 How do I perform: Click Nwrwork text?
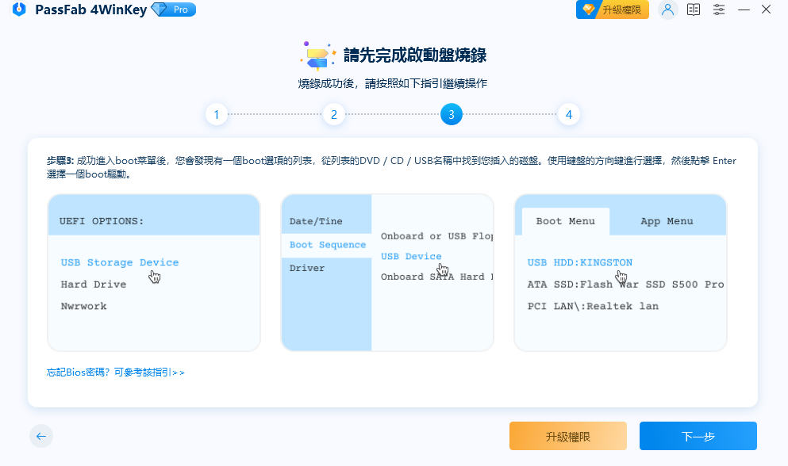coord(83,306)
